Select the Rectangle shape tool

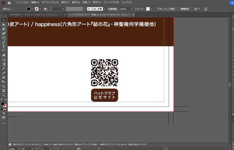(4, 38)
